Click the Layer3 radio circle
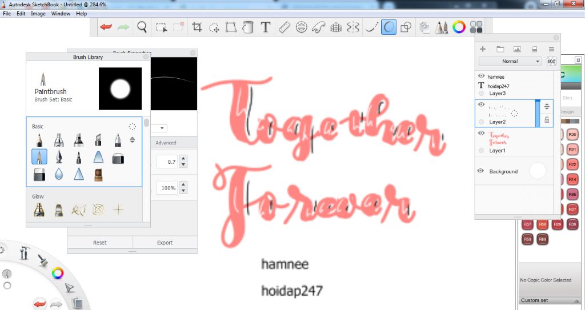The width and height of the screenshot is (585, 310). coord(481,93)
